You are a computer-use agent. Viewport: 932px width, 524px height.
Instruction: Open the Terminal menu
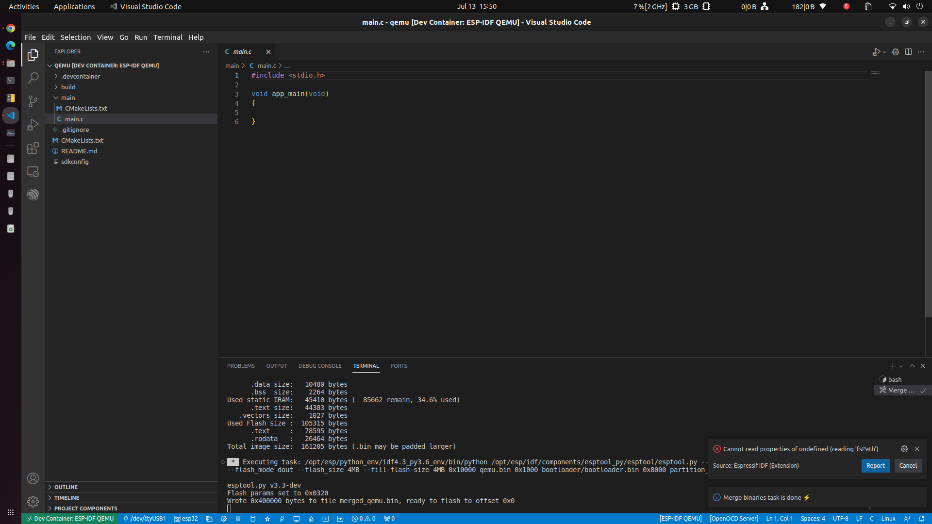click(167, 37)
